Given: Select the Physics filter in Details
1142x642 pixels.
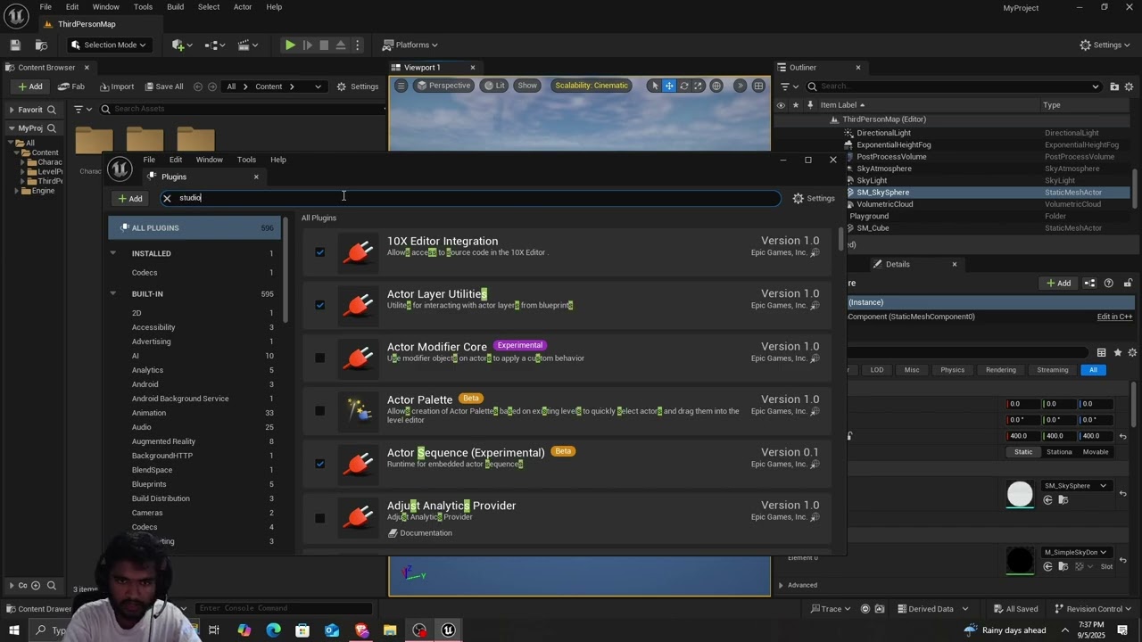Looking at the screenshot, I should [952, 370].
